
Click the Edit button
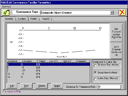tap(26, 86)
